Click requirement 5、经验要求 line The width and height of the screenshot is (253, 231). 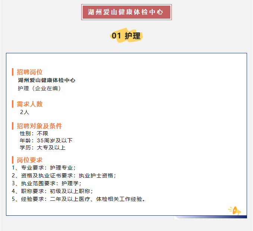coord(79,199)
